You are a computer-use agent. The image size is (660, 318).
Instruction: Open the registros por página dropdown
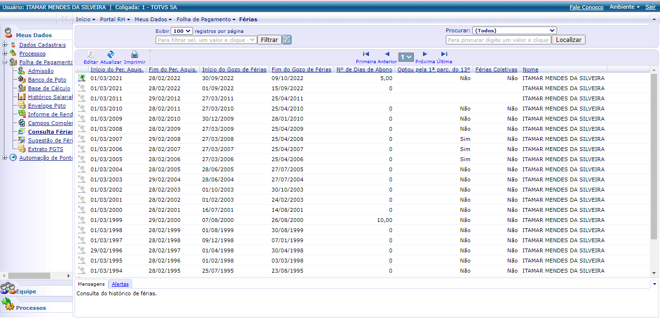pyautogui.click(x=182, y=31)
